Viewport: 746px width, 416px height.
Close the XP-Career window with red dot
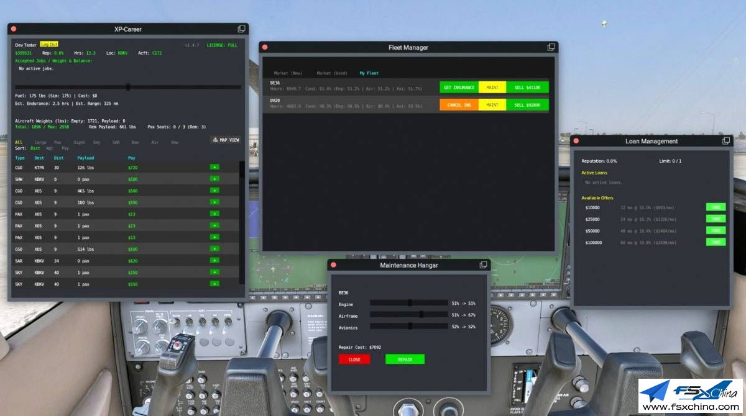13,29
